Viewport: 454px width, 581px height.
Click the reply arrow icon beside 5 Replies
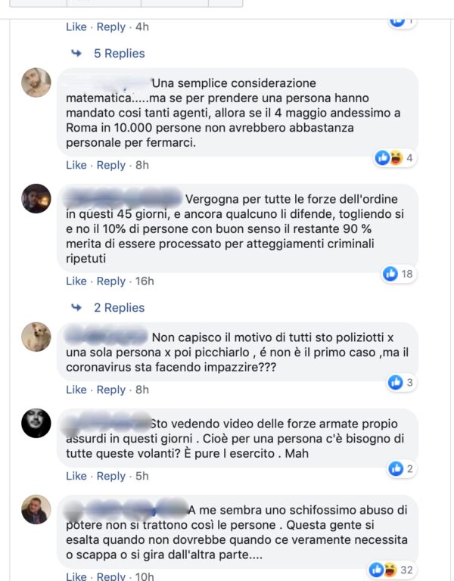coord(76,53)
